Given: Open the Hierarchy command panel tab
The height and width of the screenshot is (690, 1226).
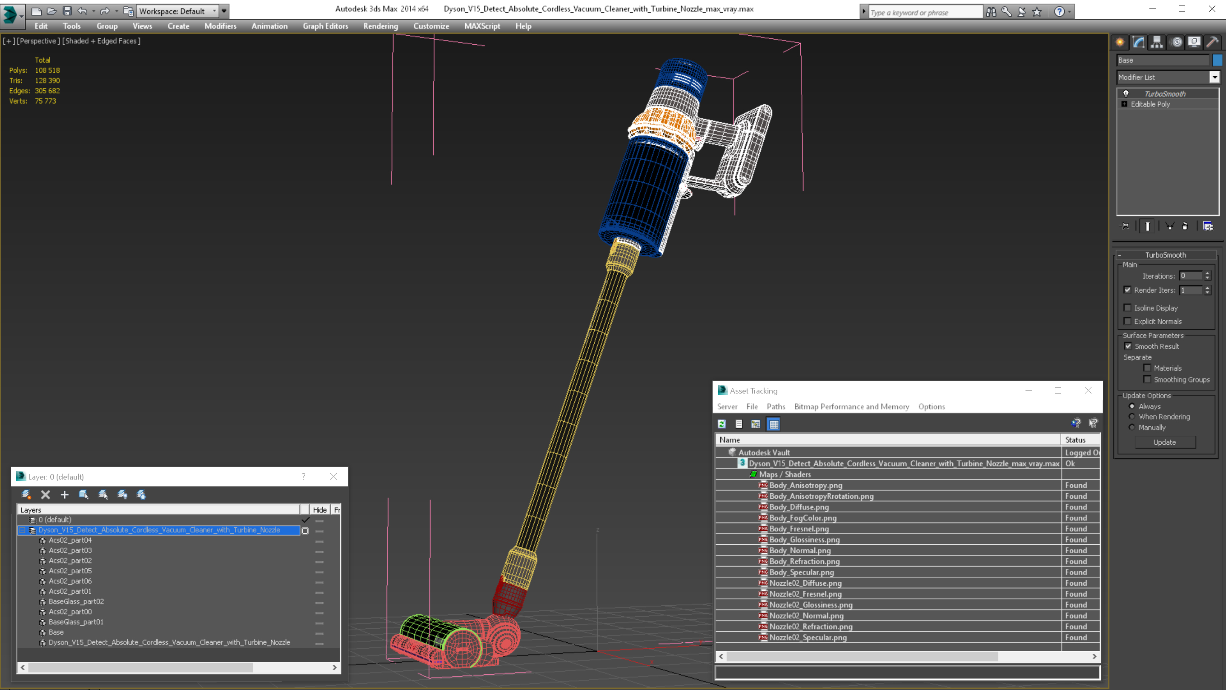Looking at the screenshot, I should click(1157, 42).
